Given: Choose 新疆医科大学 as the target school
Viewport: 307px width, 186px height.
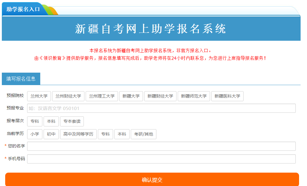Looking at the screenshot, I should [227, 96].
